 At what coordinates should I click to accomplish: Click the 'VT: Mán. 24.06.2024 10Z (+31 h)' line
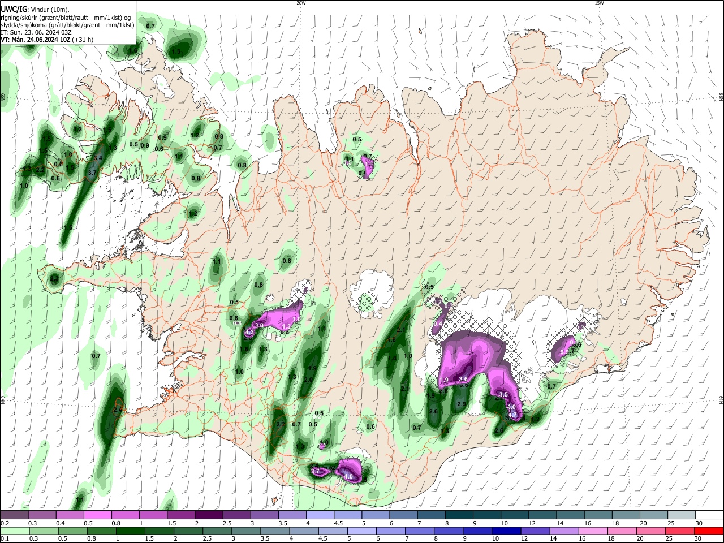tap(48, 40)
